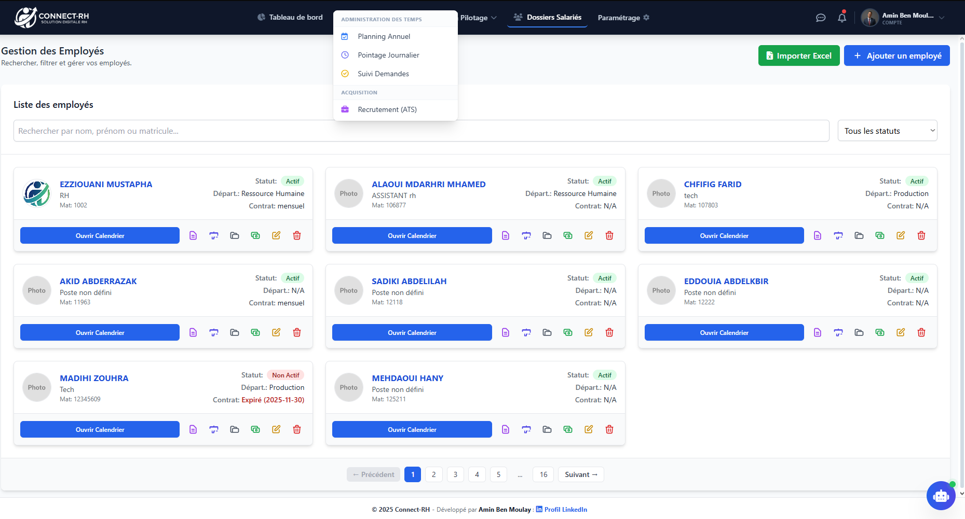Image resolution: width=965 pixels, height=519 pixels.
Task: Choose Recrutement (ATS) menu entry
Action: tap(387, 109)
